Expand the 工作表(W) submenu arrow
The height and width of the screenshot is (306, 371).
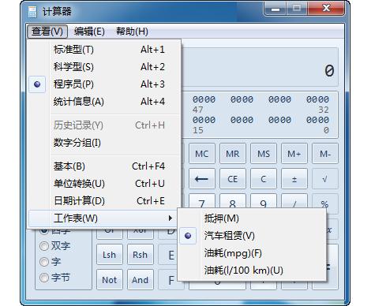pyautogui.click(x=171, y=218)
